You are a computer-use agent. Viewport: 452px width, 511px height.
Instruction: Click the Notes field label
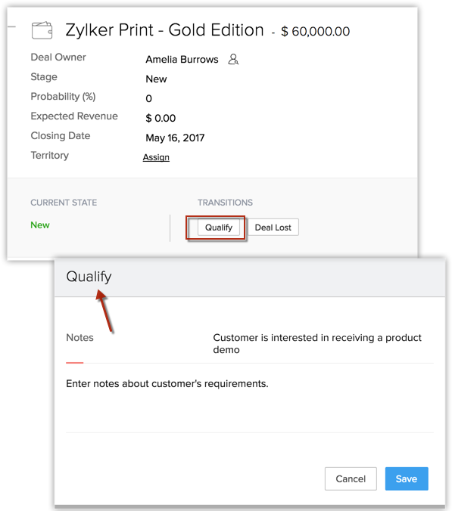click(79, 337)
